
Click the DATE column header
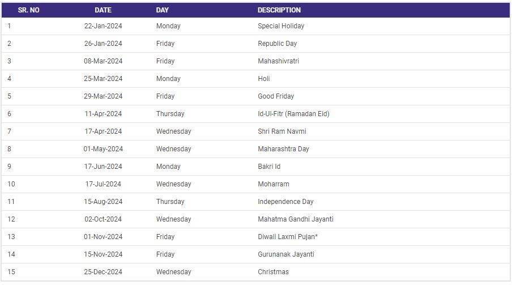coord(103,10)
